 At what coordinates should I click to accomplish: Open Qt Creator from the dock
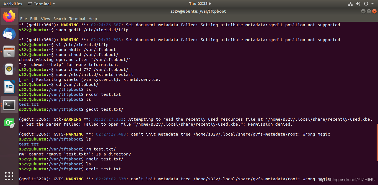pyautogui.click(x=9, y=122)
